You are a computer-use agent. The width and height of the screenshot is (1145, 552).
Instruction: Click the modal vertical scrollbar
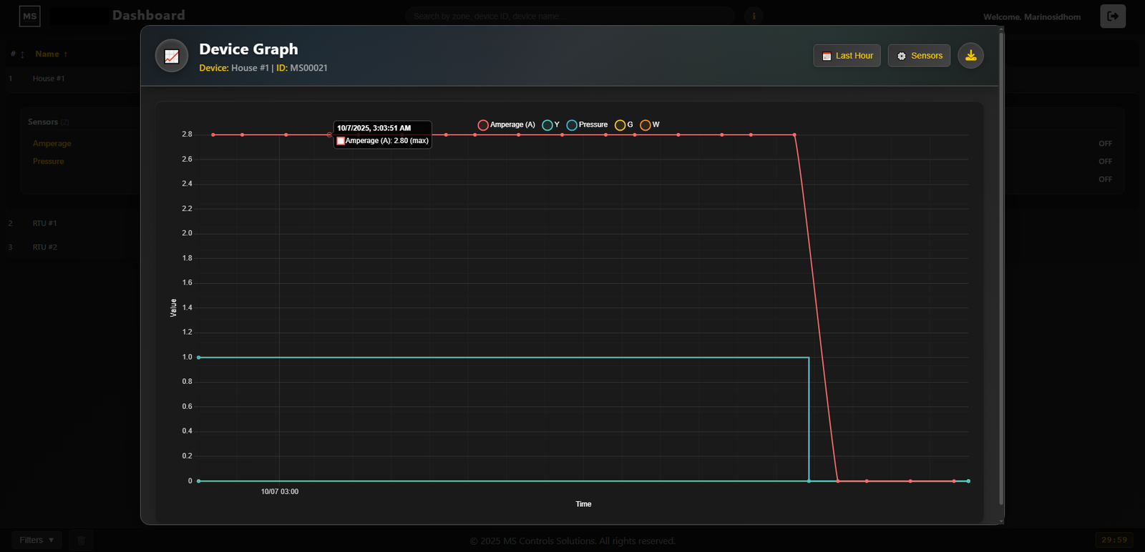click(x=1001, y=268)
